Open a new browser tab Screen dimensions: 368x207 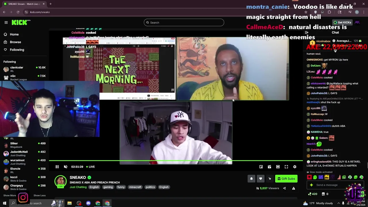pos(51,4)
